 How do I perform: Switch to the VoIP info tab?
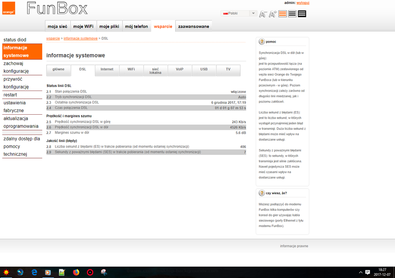pos(180,70)
